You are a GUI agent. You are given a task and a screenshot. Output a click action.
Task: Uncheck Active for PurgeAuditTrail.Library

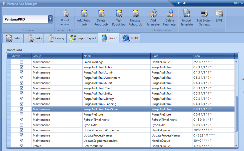[x=22, y=98]
